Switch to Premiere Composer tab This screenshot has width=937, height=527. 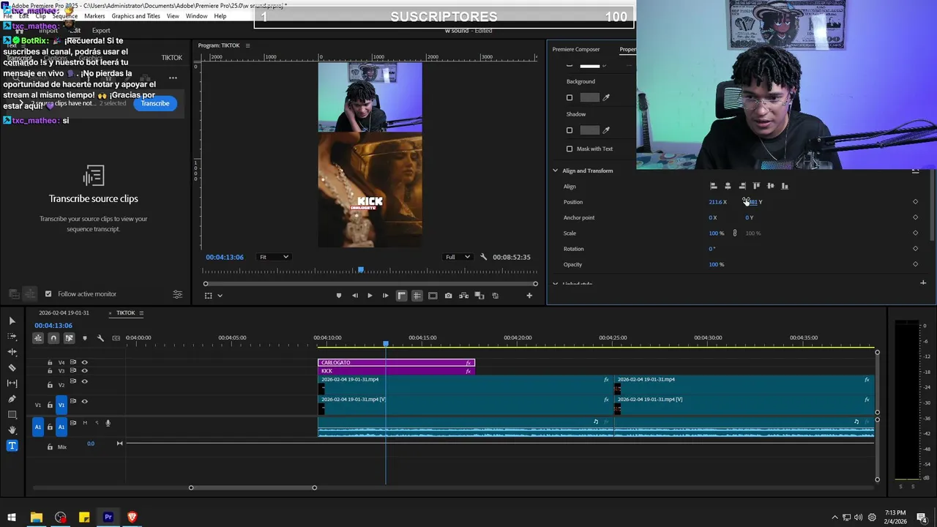pos(576,49)
